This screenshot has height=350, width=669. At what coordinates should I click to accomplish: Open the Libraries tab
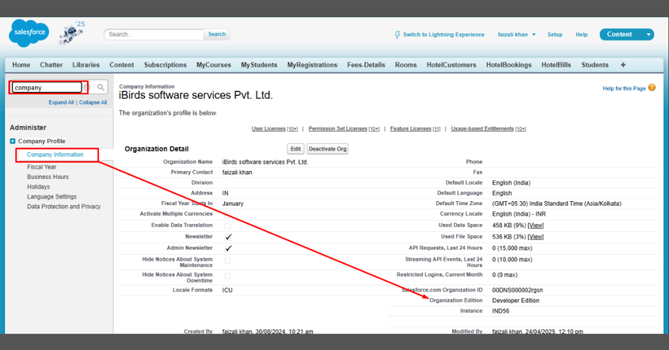coord(86,65)
